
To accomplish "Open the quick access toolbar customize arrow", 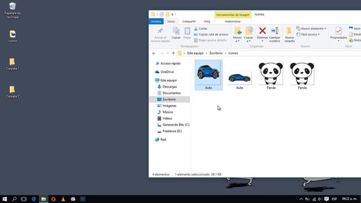I will coord(172,15).
